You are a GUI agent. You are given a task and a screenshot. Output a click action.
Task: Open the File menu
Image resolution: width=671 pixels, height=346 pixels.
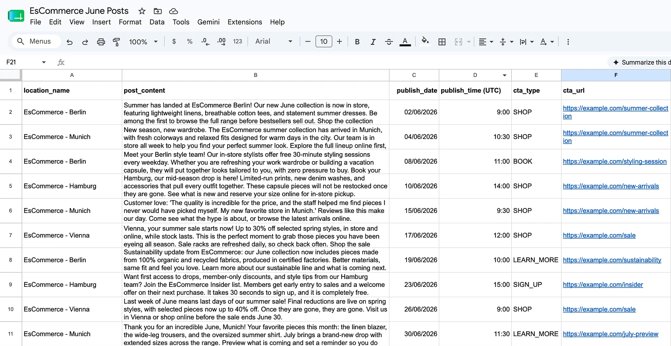pos(35,22)
